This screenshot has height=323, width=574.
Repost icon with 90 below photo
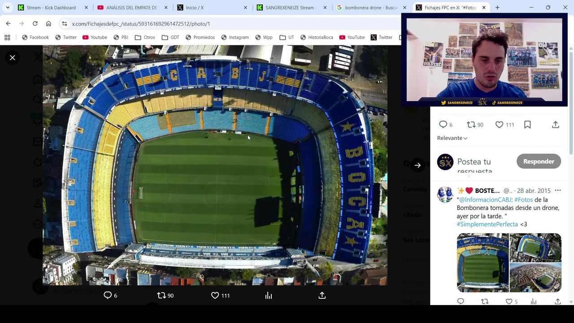161,295
